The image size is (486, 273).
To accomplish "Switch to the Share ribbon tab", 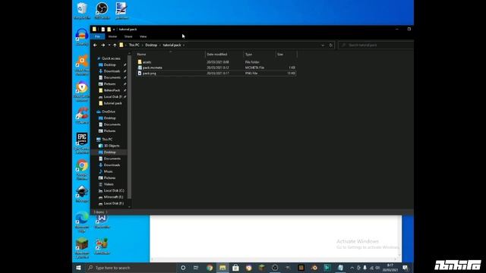I will click(128, 36).
